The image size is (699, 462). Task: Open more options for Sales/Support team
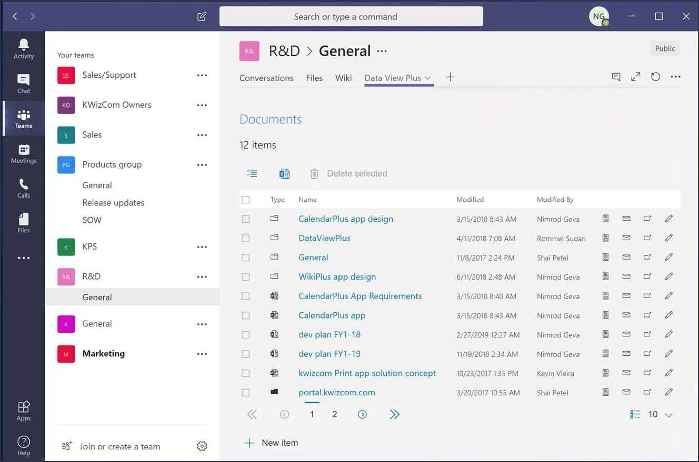click(x=202, y=76)
